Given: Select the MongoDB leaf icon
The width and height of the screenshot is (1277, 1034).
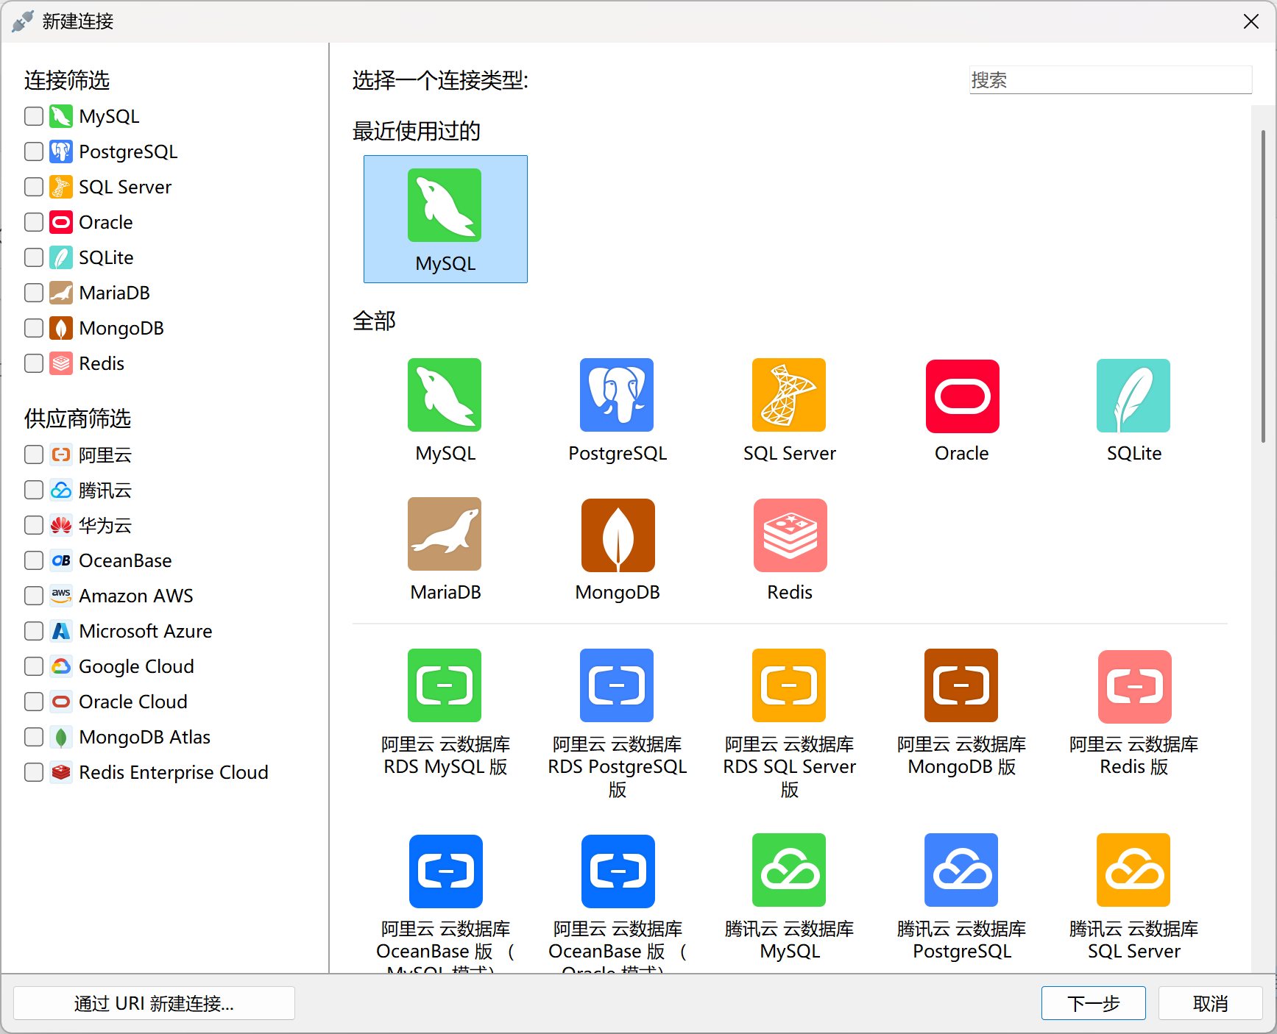Looking at the screenshot, I should (x=618, y=535).
